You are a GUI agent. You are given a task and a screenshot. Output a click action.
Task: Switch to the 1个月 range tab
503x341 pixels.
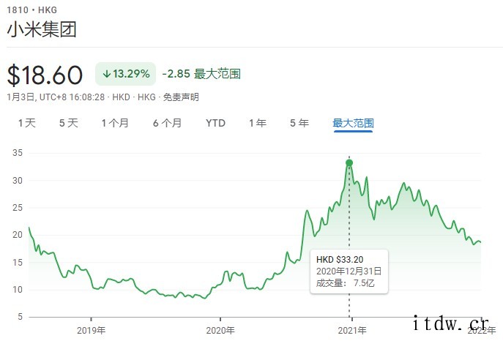tap(115, 123)
